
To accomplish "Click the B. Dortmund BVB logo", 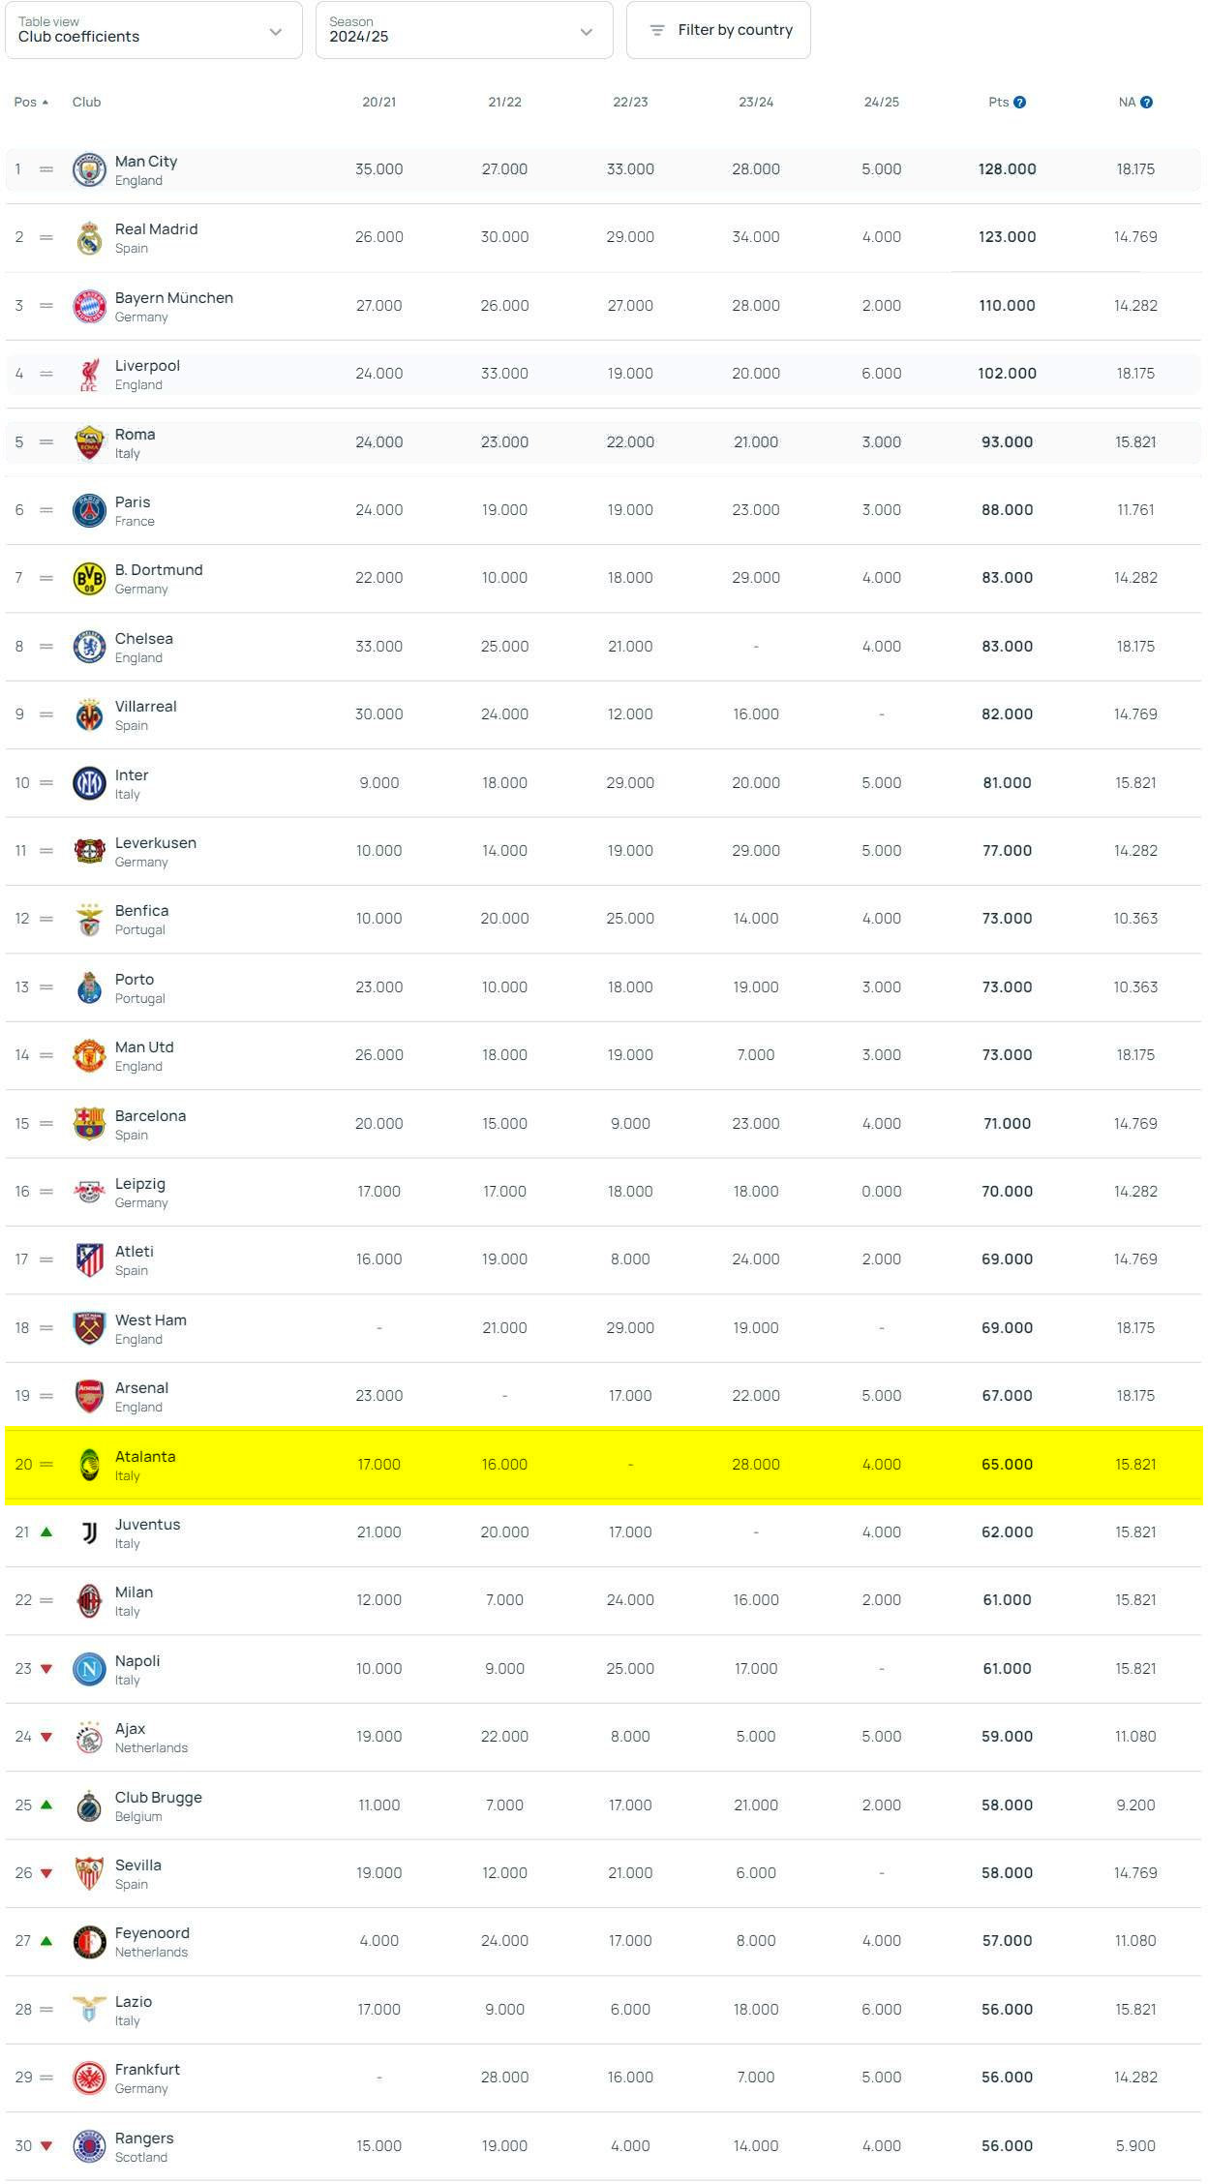I will (x=89, y=578).
